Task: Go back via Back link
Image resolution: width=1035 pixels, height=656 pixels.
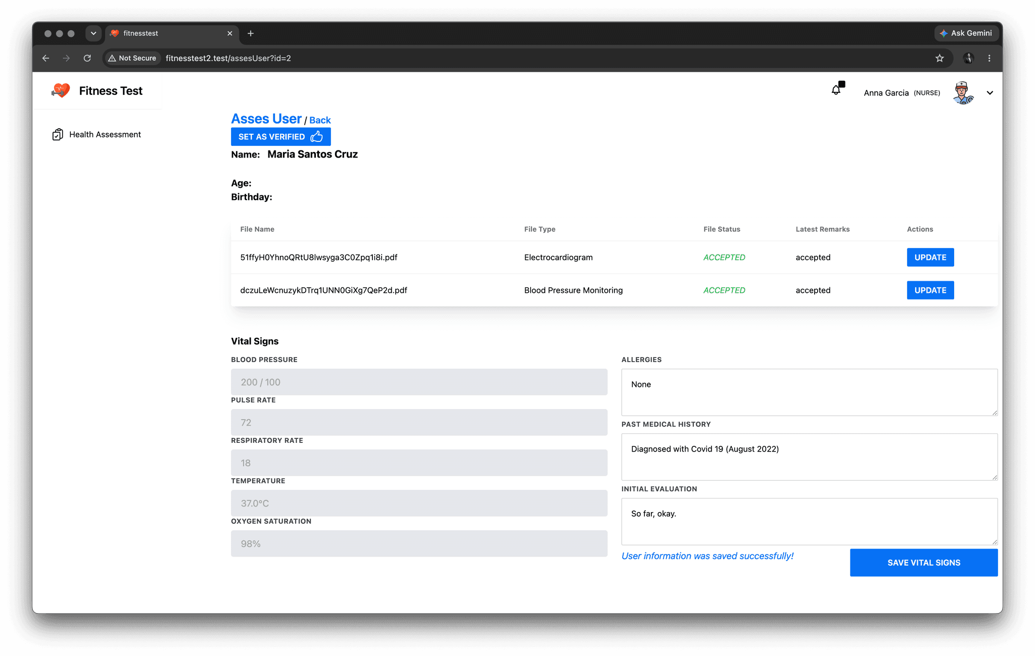Action: [x=320, y=120]
